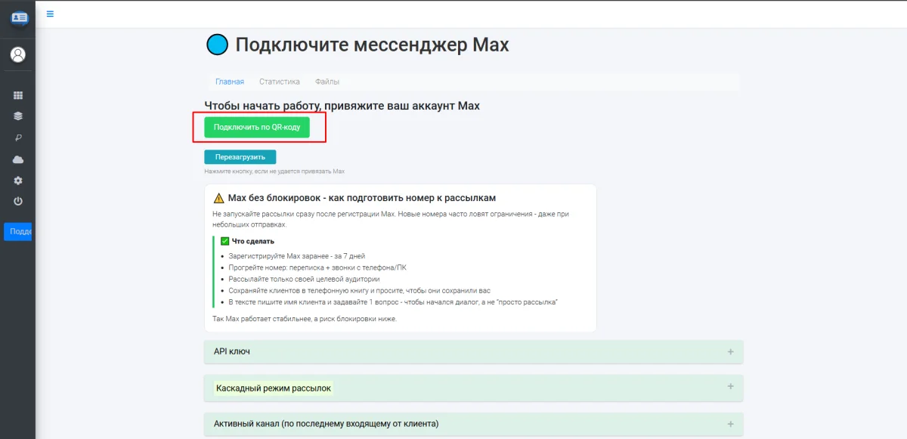Click plus icon of Активный канал row
This screenshot has height=439, width=907.
coord(731,424)
